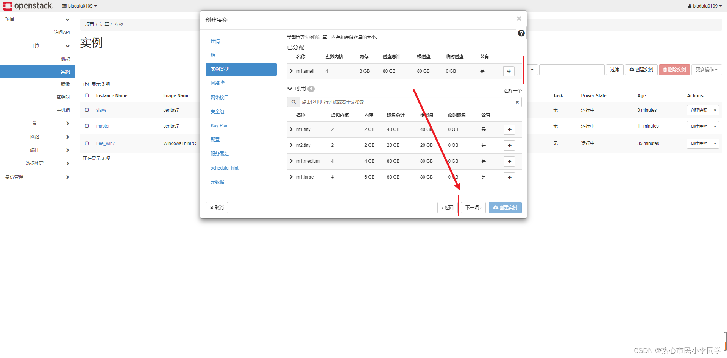Open the bigdata0109 user menu

click(705, 6)
